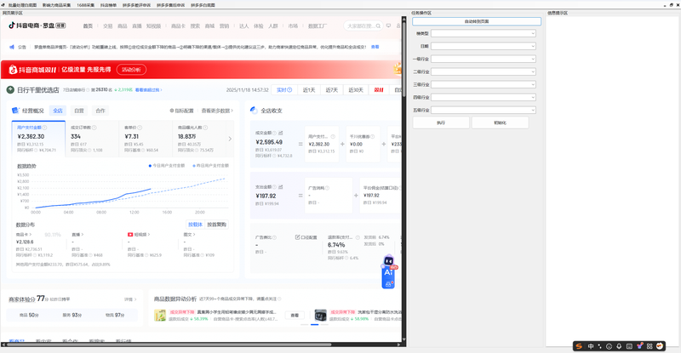Click the info icon beside 用户支付金额
This screenshot has height=353, width=681.
click(x=45, y=128)
